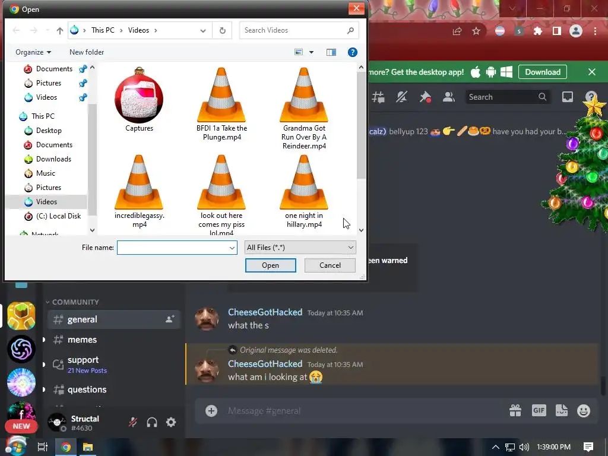Open Music in navigation tree
Viewport: 608px width, 456px height.
click(45, 173)
